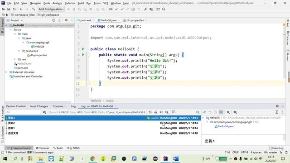Click the Git: master branch status widget

[271, 152]
